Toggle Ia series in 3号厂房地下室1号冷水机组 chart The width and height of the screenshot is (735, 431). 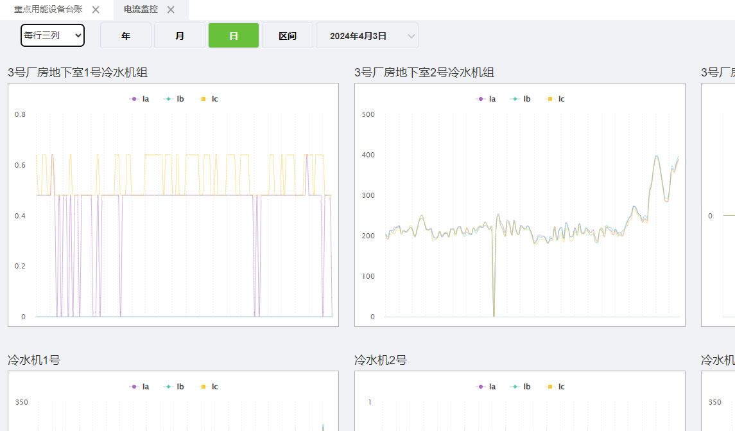[x=139, y=99]
